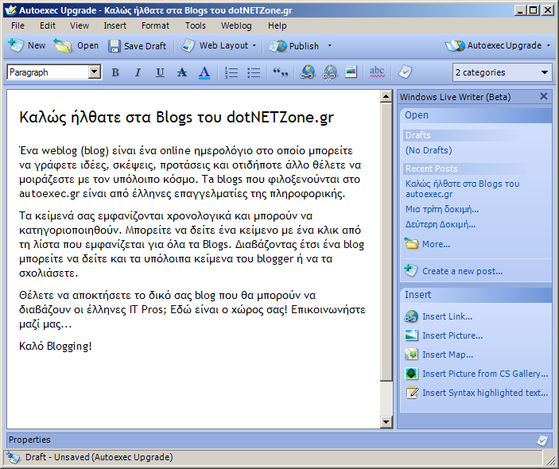Image resolution: width=559 pixels, height=469 pixels.
Task: Insert a numbered list
Action: [231, 72]
